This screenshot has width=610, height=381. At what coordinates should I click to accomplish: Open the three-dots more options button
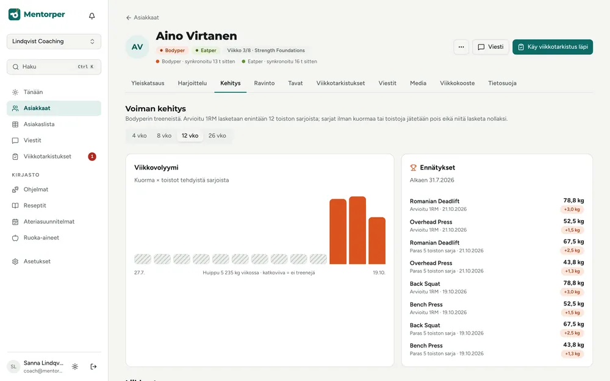click(461, 47)
